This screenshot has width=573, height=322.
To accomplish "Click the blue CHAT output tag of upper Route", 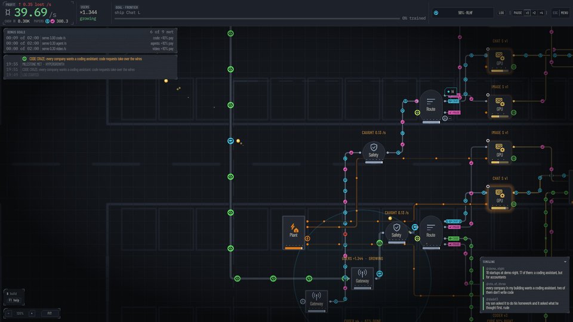I will [454, 101].
